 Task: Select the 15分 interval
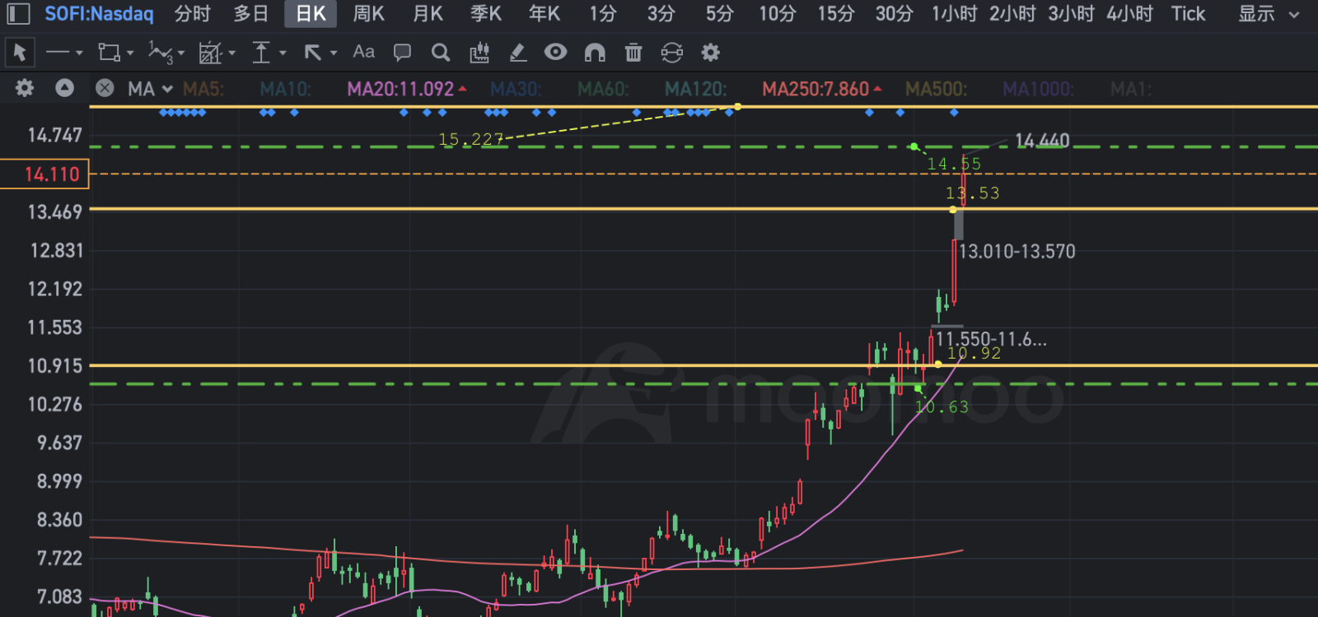(x=835, y=14)
